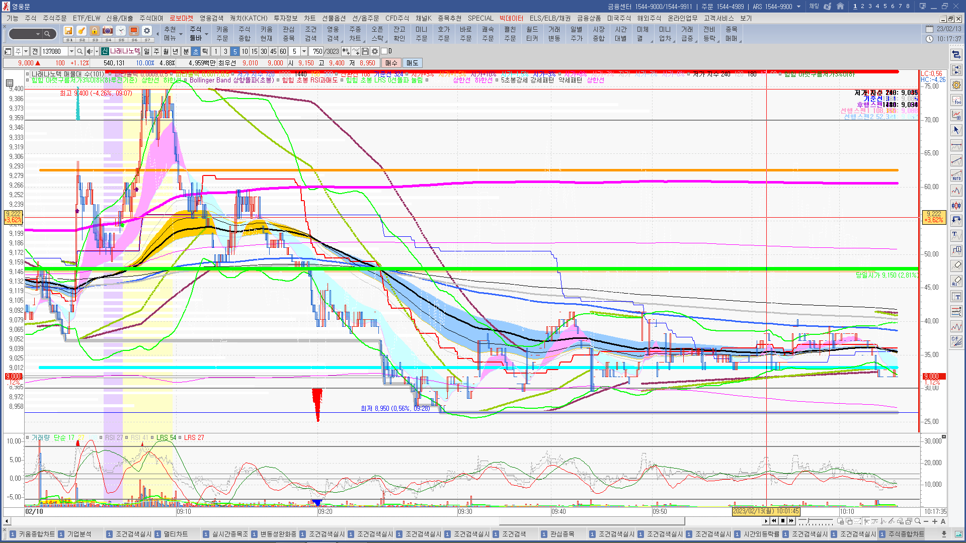Click the camera screenshot icon (S4)
The width and height of the screenshot is (966, 543).
[107, 31]
